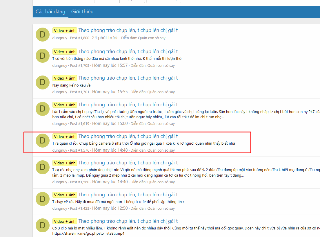The image size is (320, 237).
Task: Select the avatar next to Post #1,619
Action: 42,109
